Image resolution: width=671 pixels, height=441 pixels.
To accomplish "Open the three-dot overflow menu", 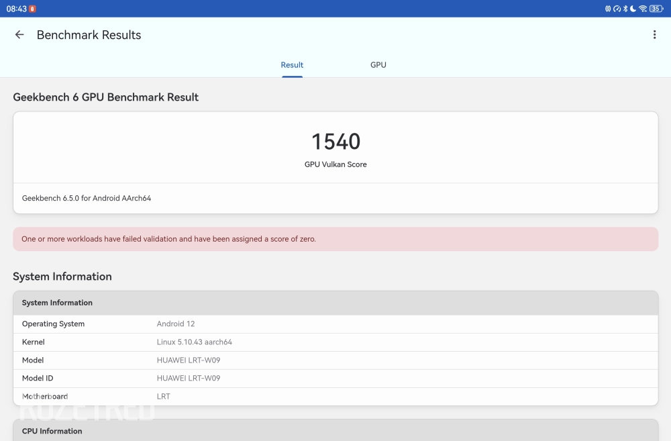I will [x=654, y=35].
